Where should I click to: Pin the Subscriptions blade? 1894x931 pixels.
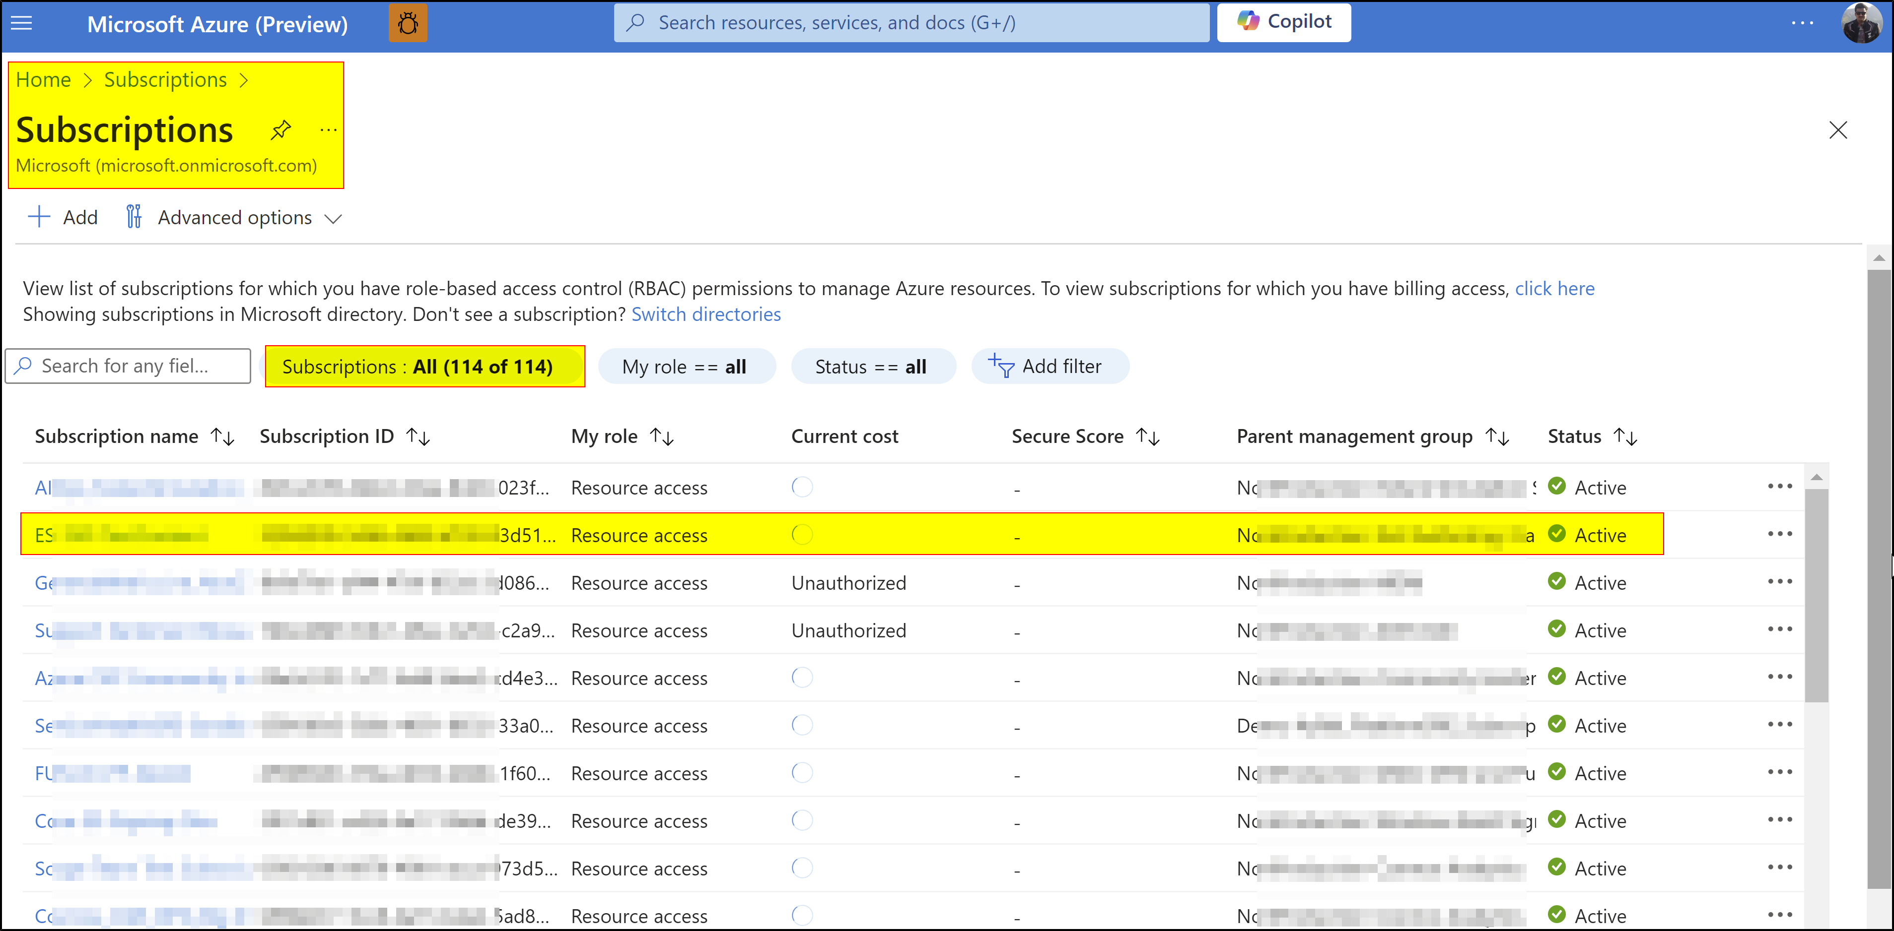pyautogui.click(x=280, y=130)
